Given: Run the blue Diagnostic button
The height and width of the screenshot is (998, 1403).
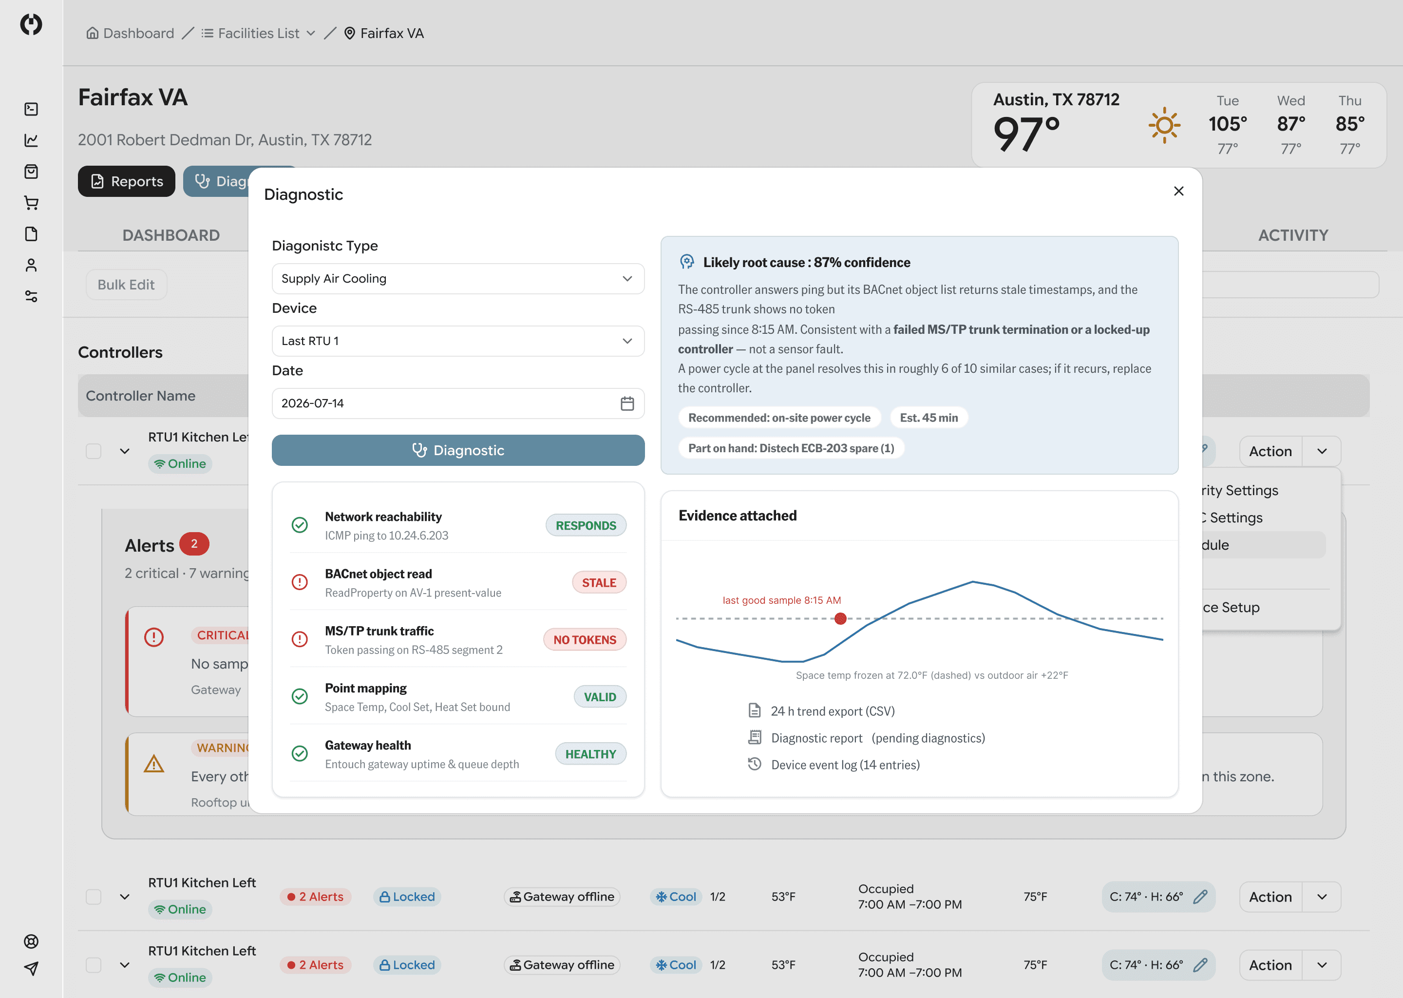Looking at the screenshot, I should (x=457, y=450).
